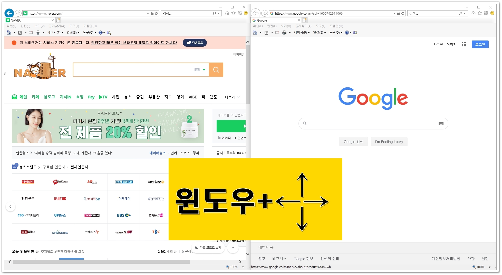Open Gmail link on Google
The image size is (502, 275).
coord(438,44)
